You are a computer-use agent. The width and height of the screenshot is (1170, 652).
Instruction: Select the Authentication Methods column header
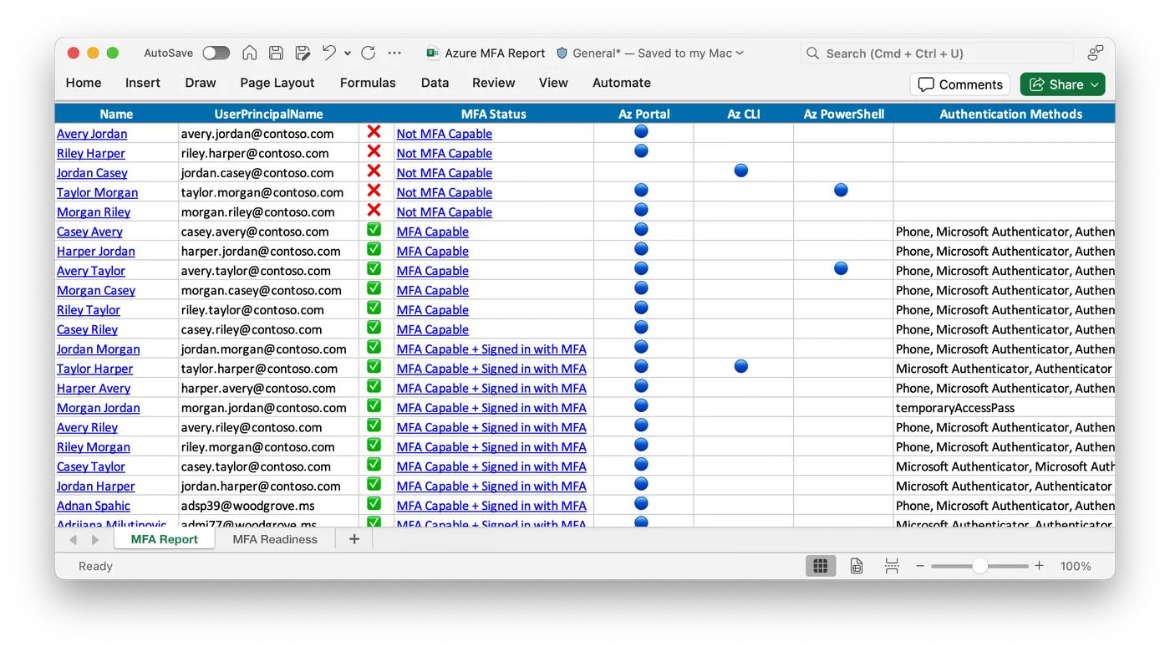[1005, 114]
